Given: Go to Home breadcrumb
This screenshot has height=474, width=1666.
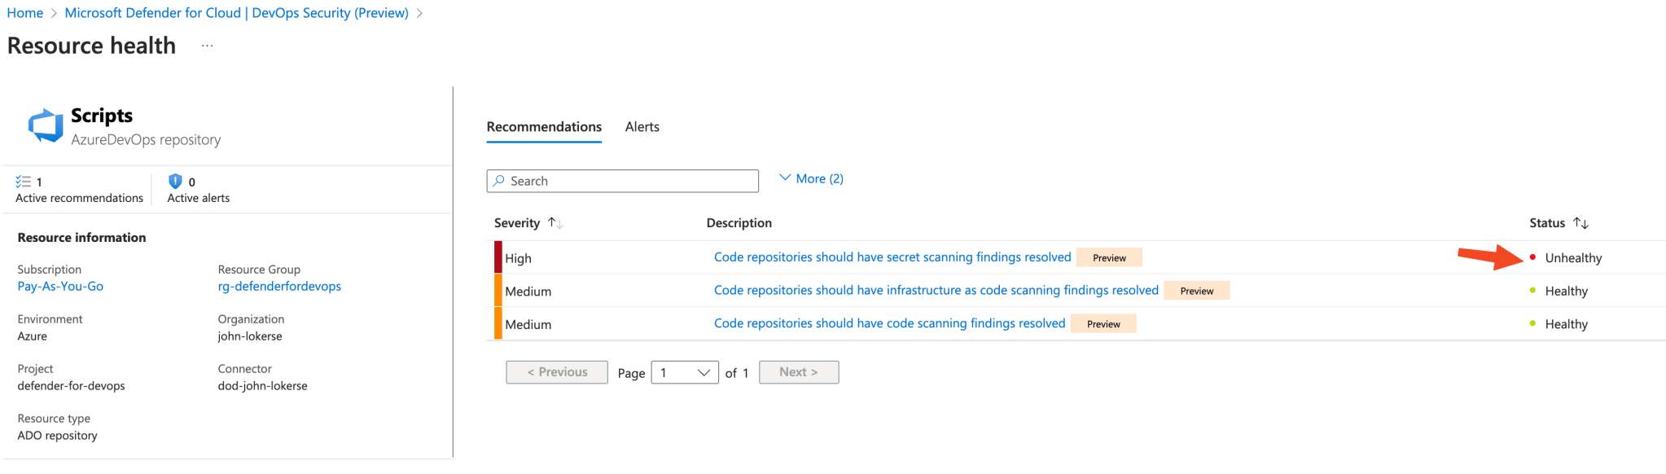Looking at the screenshot, I should pyautogui.click(x=25, y=13).
